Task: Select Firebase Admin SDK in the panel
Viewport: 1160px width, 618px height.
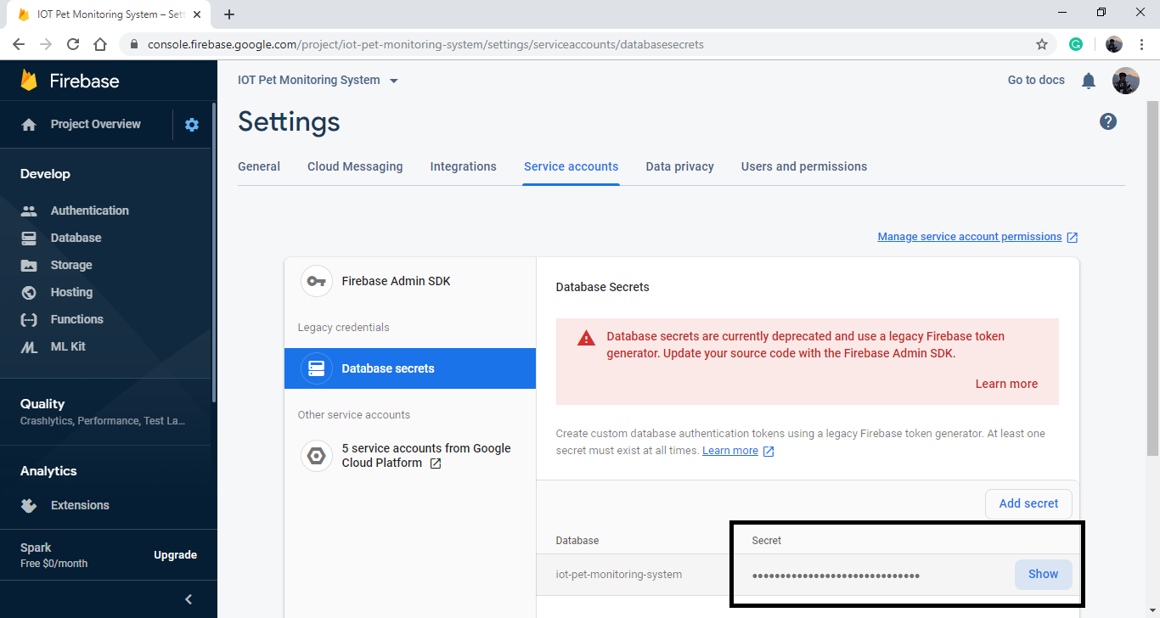Action: pyautogui.click(x=395, y=280)
